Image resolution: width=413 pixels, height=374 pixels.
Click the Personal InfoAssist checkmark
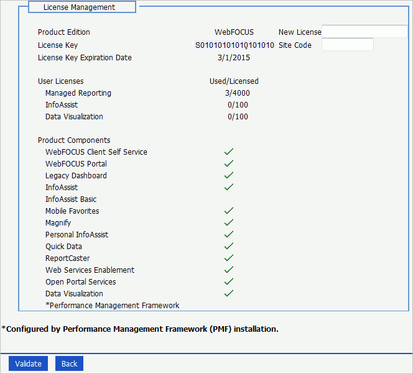229,234
